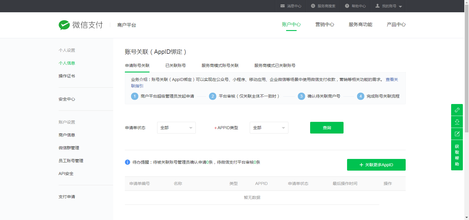Click 关联更多AppID button
The width and height of the screenshot is (469, 220).
coord(376,165)
